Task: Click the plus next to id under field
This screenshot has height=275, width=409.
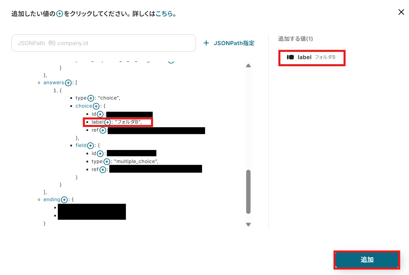Action: (x=100, y=154)
